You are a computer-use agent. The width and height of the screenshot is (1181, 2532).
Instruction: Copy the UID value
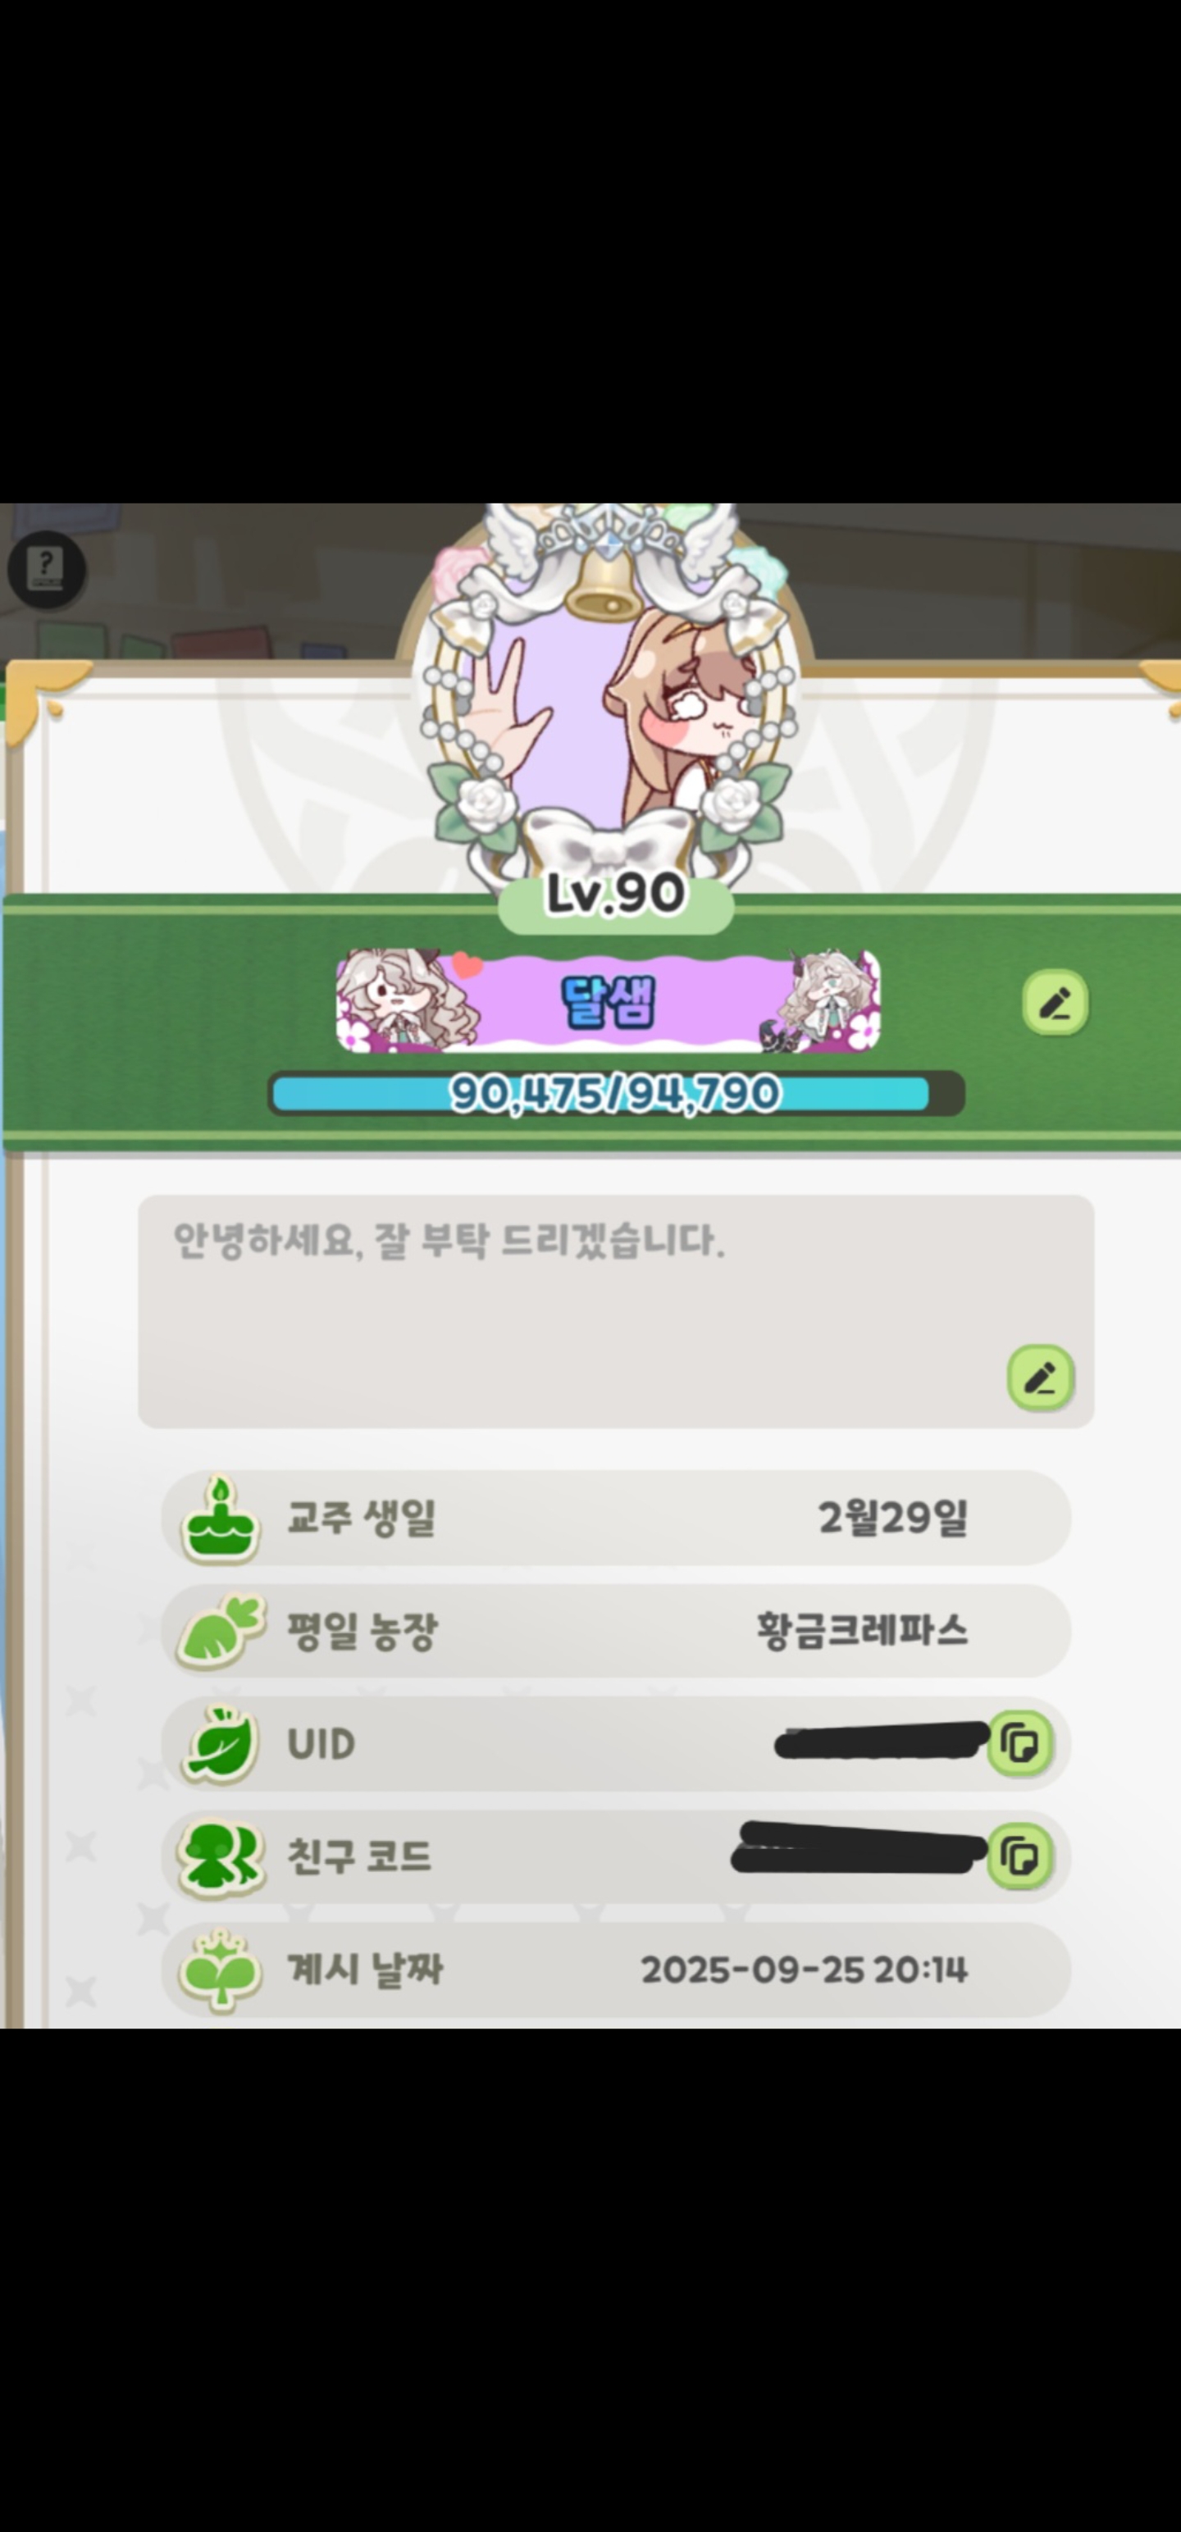click(x=1019, y=1744)
